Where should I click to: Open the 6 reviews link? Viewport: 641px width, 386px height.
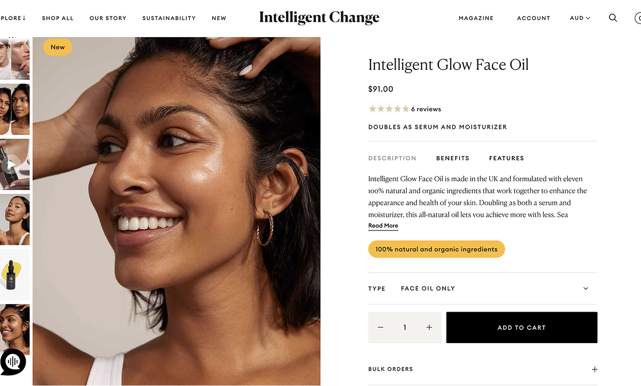426,109
